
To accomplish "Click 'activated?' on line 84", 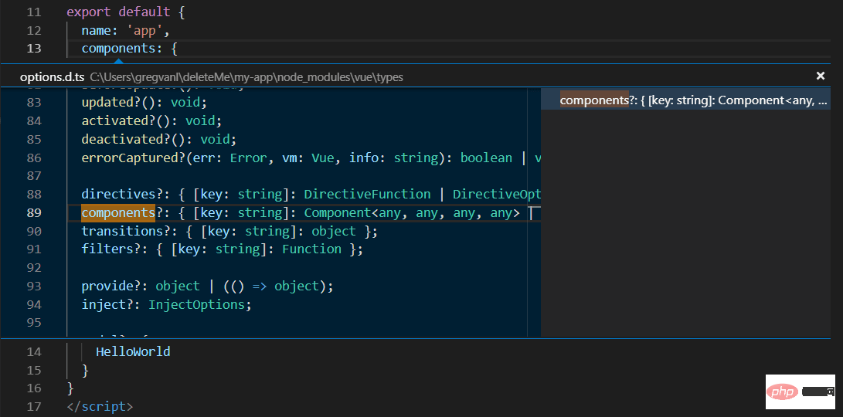I will click(x=119, y=121).
